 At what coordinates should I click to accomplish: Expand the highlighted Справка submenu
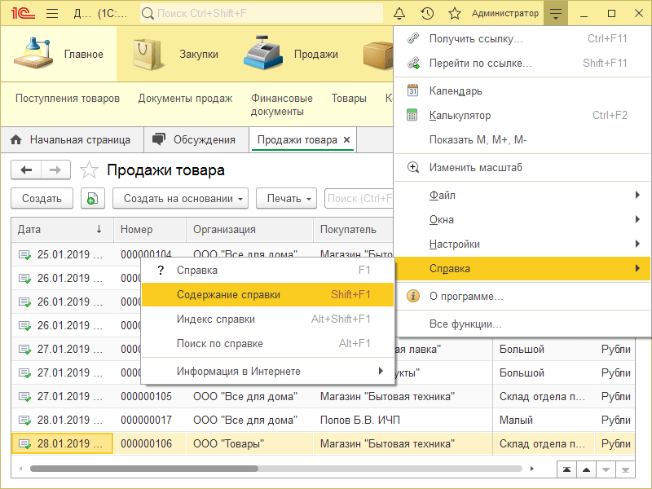pyautogui.click(x=522, y=269)
